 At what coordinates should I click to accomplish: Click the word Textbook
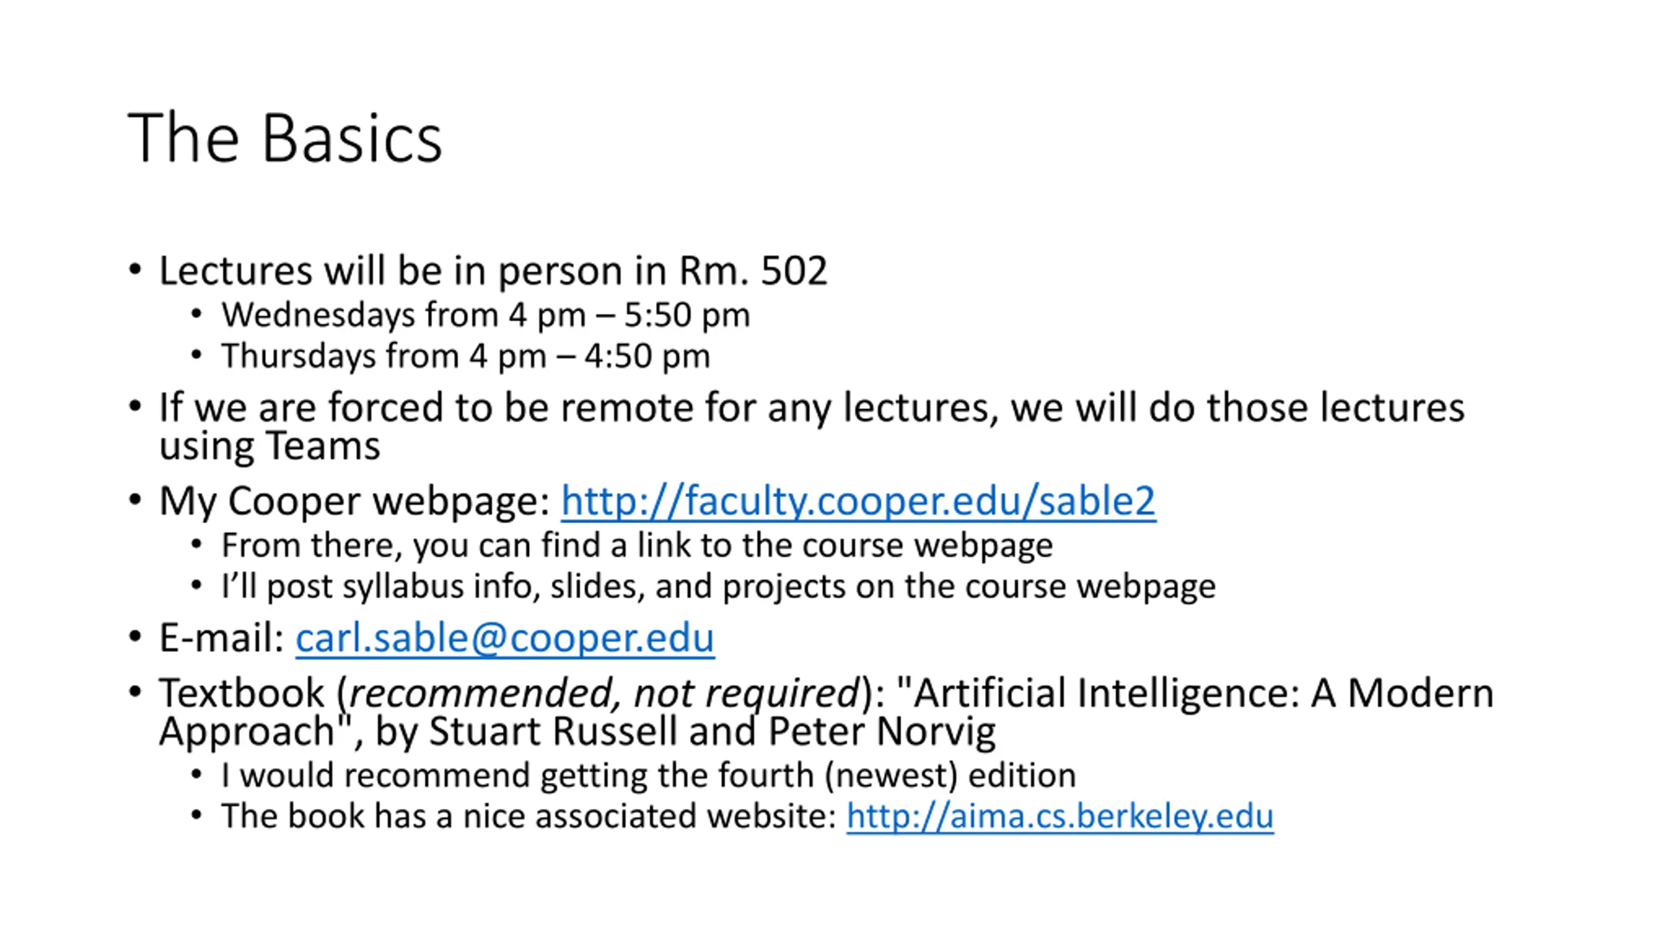[x=242, y=692]
